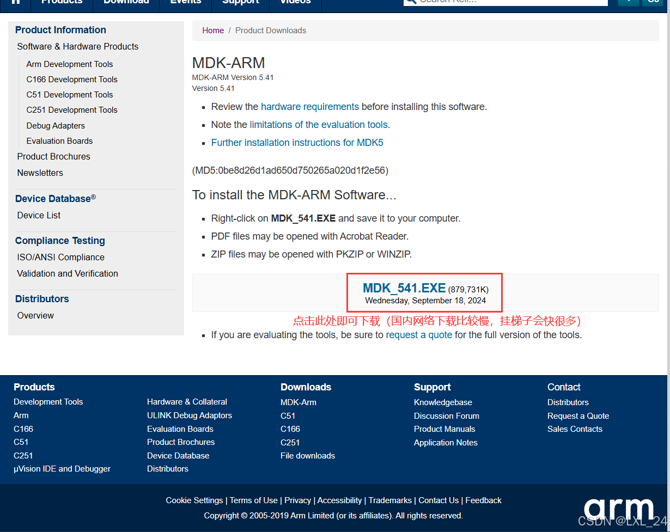Click the Product Information sidebar heading

pos(60,30)
